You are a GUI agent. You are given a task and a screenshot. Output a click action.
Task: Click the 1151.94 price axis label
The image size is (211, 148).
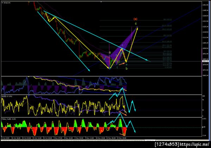[205, 5]
